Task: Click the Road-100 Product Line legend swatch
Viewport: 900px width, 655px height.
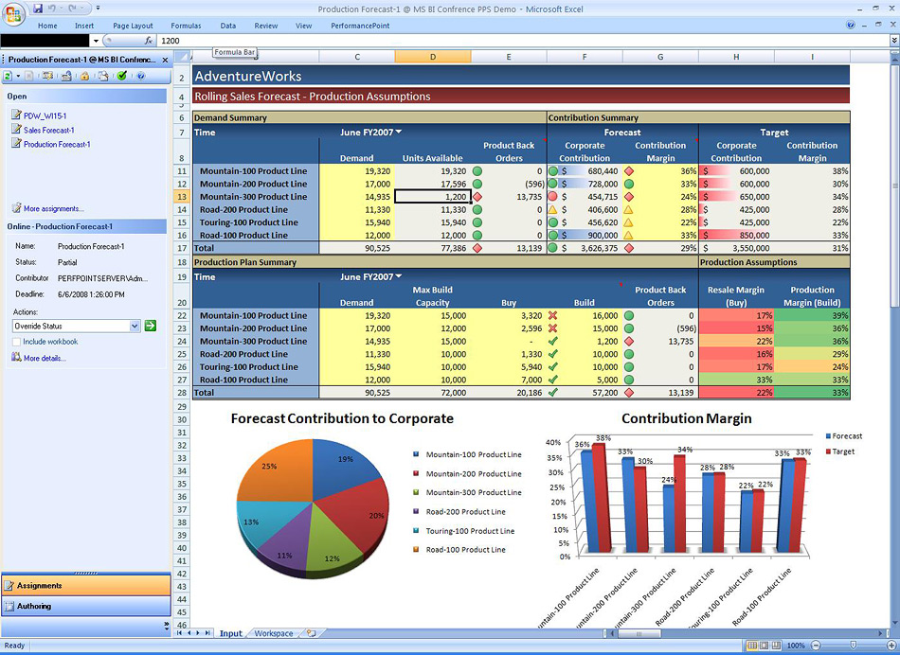Action: coord(416,550)
